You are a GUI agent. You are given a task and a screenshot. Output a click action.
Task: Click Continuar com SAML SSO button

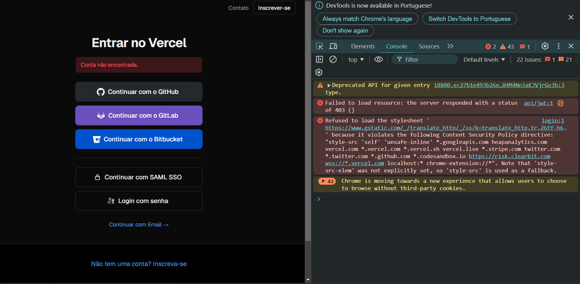pyautogui.click(x=139, y=177)
